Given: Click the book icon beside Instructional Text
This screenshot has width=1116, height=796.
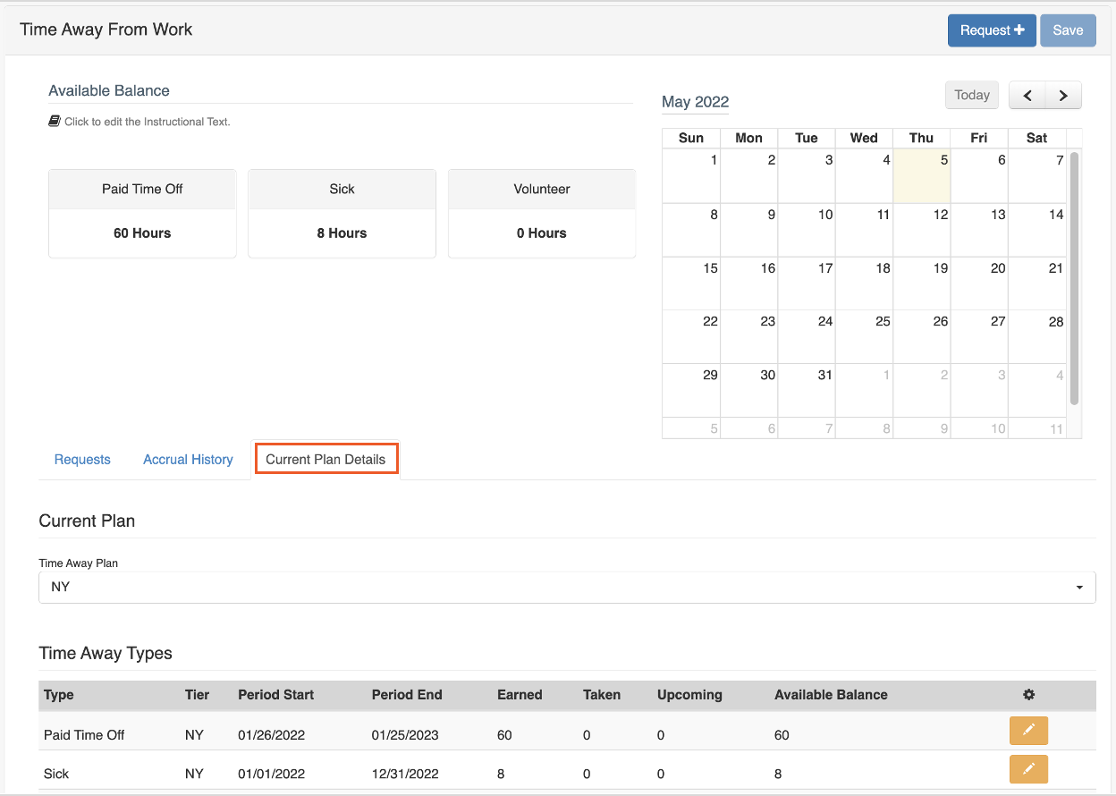Looking at the screenshot, I should 55,121.
